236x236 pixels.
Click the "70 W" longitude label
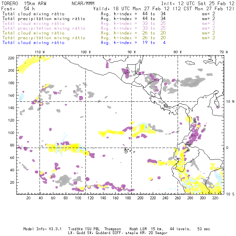pos(224,52)
